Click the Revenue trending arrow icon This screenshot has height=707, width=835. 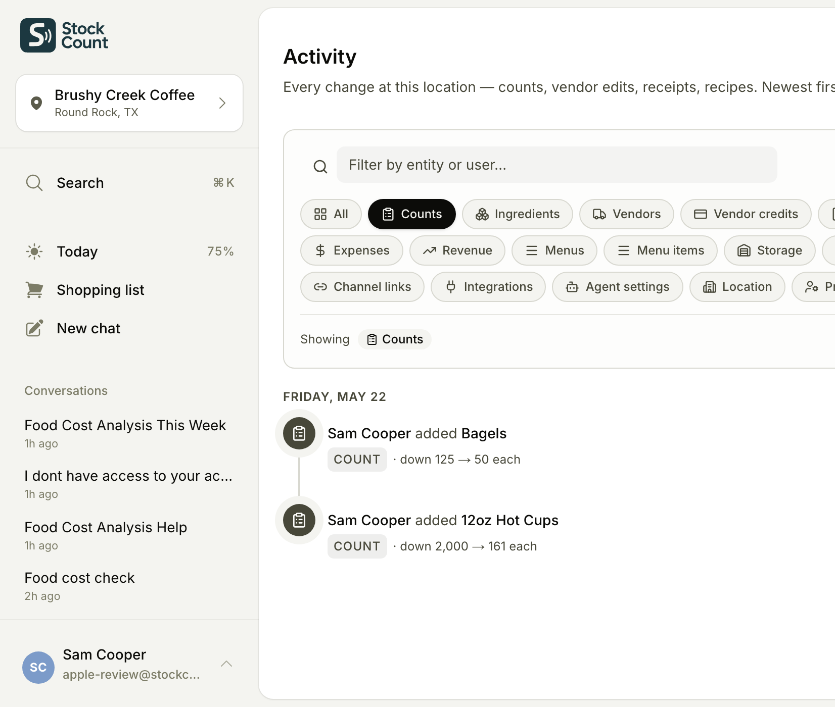point(430,250)
